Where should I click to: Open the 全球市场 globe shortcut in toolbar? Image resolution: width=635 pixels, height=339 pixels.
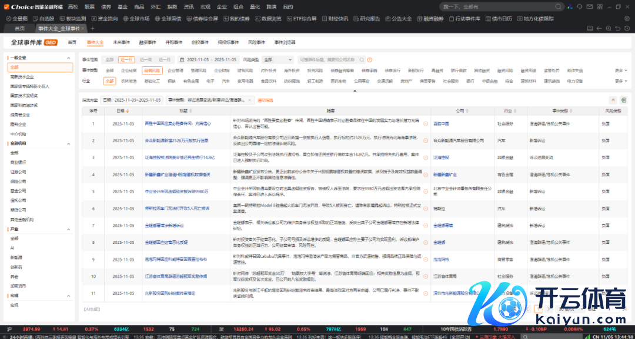coord(136,18)
